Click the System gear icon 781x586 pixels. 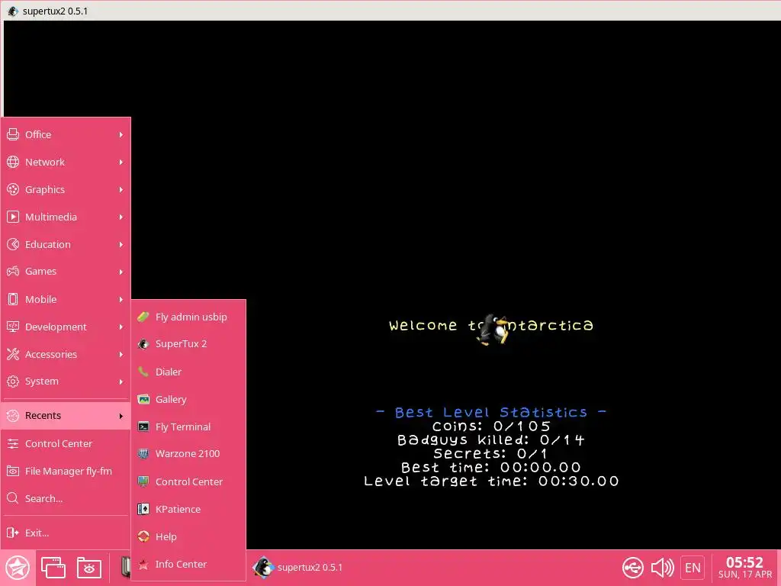click(13, 382)
